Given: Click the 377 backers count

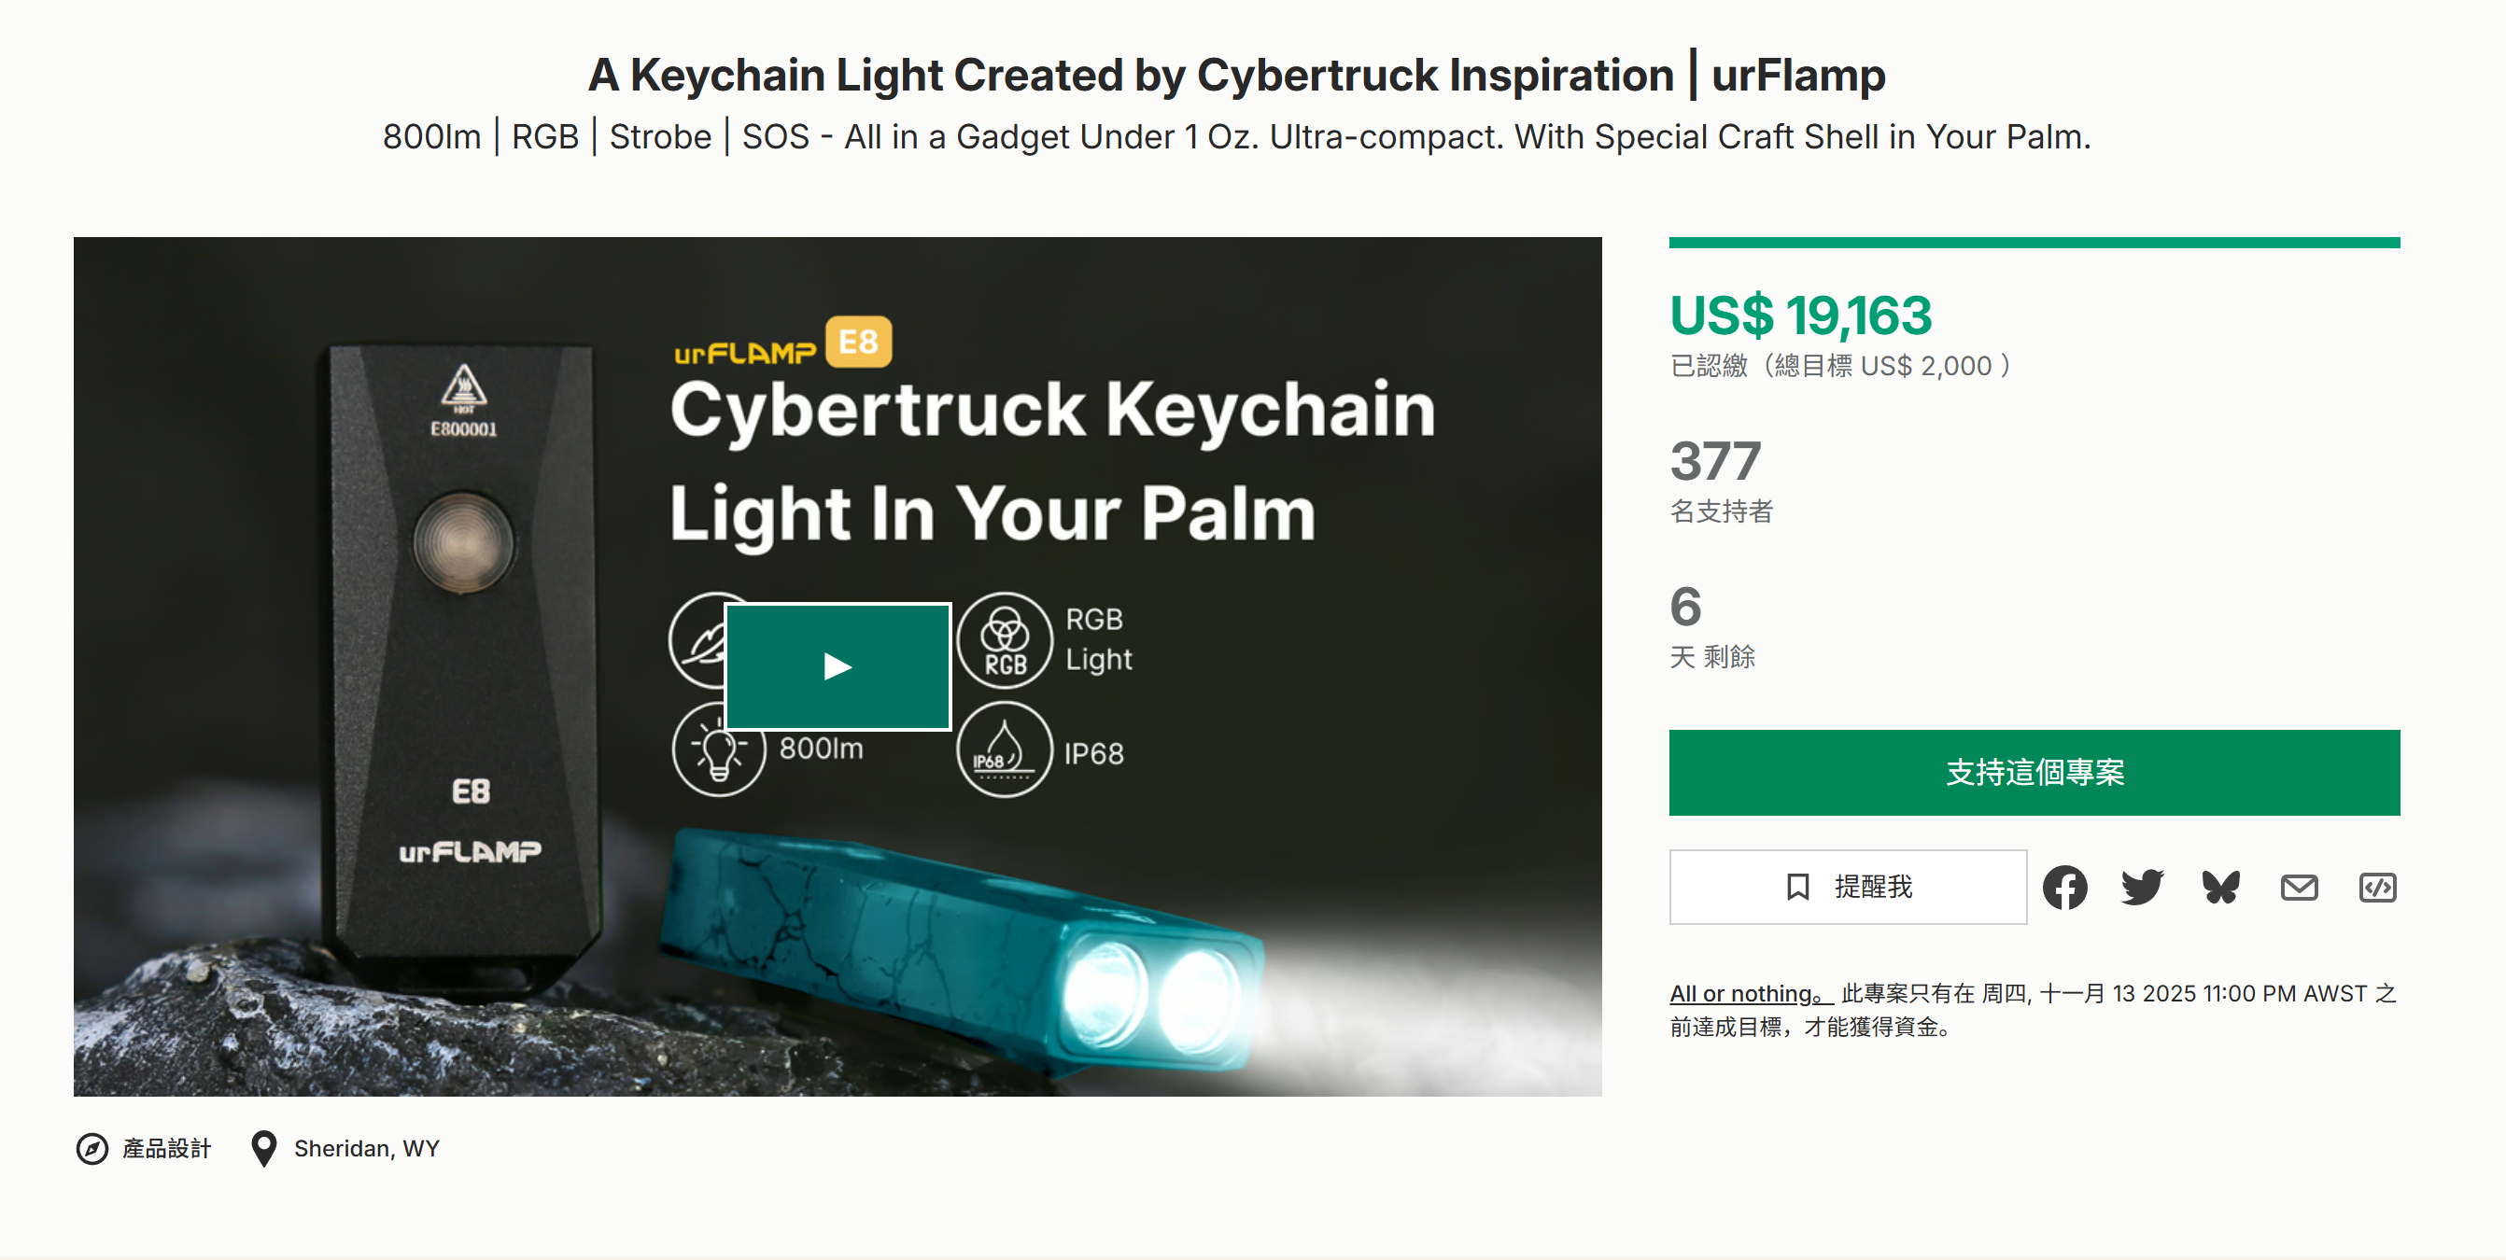Looking at the screenshot, I should coord(1715,461).
